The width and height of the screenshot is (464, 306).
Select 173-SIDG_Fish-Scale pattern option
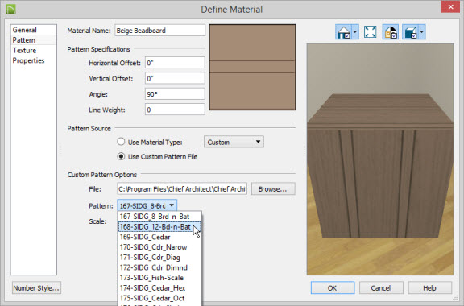click(x=159, y=278)
